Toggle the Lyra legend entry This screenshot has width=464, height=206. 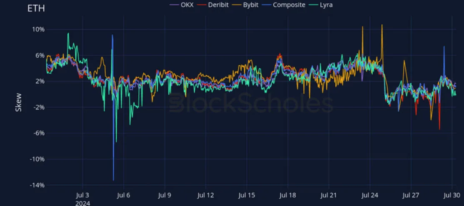pyautogui.click(x=322, y=5)
